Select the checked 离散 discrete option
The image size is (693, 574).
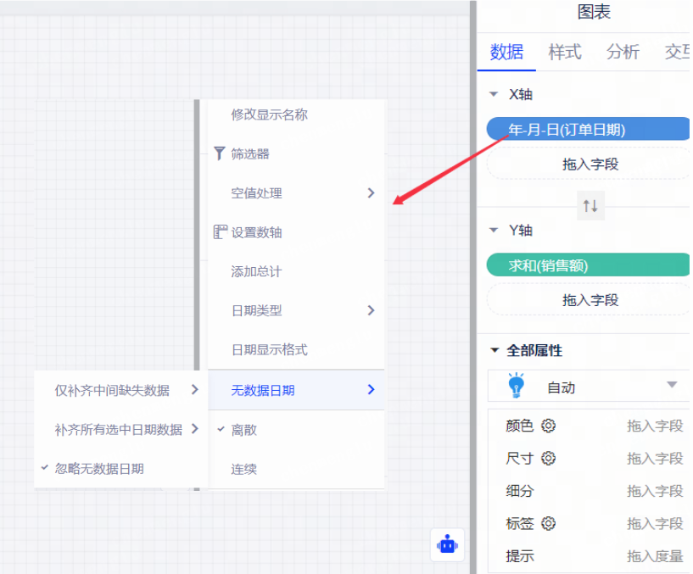click(x=243, y=430)
